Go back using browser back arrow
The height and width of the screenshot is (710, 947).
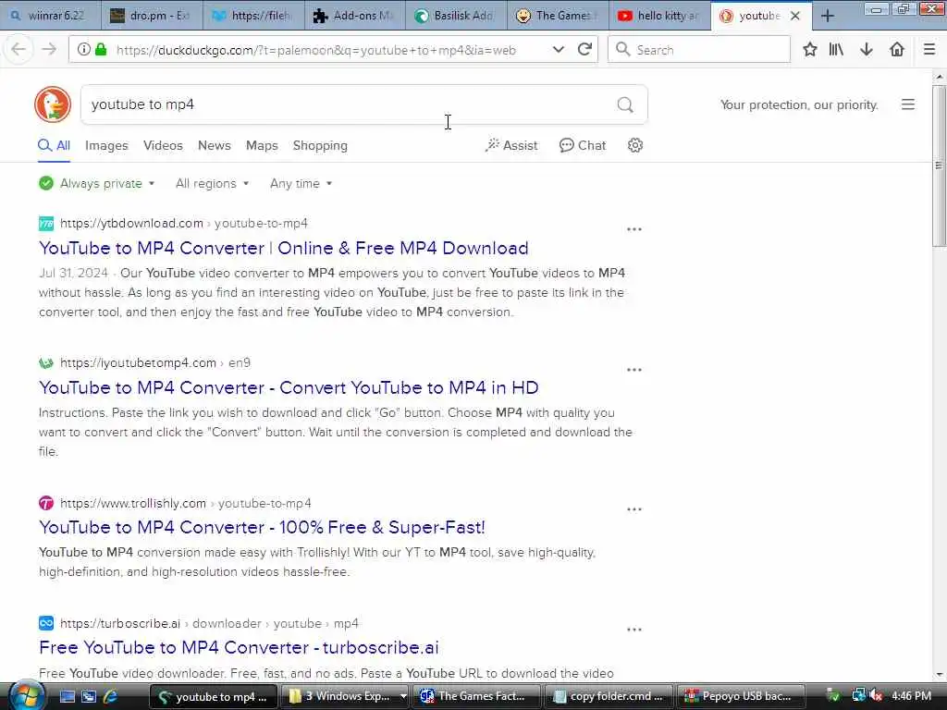18,50
